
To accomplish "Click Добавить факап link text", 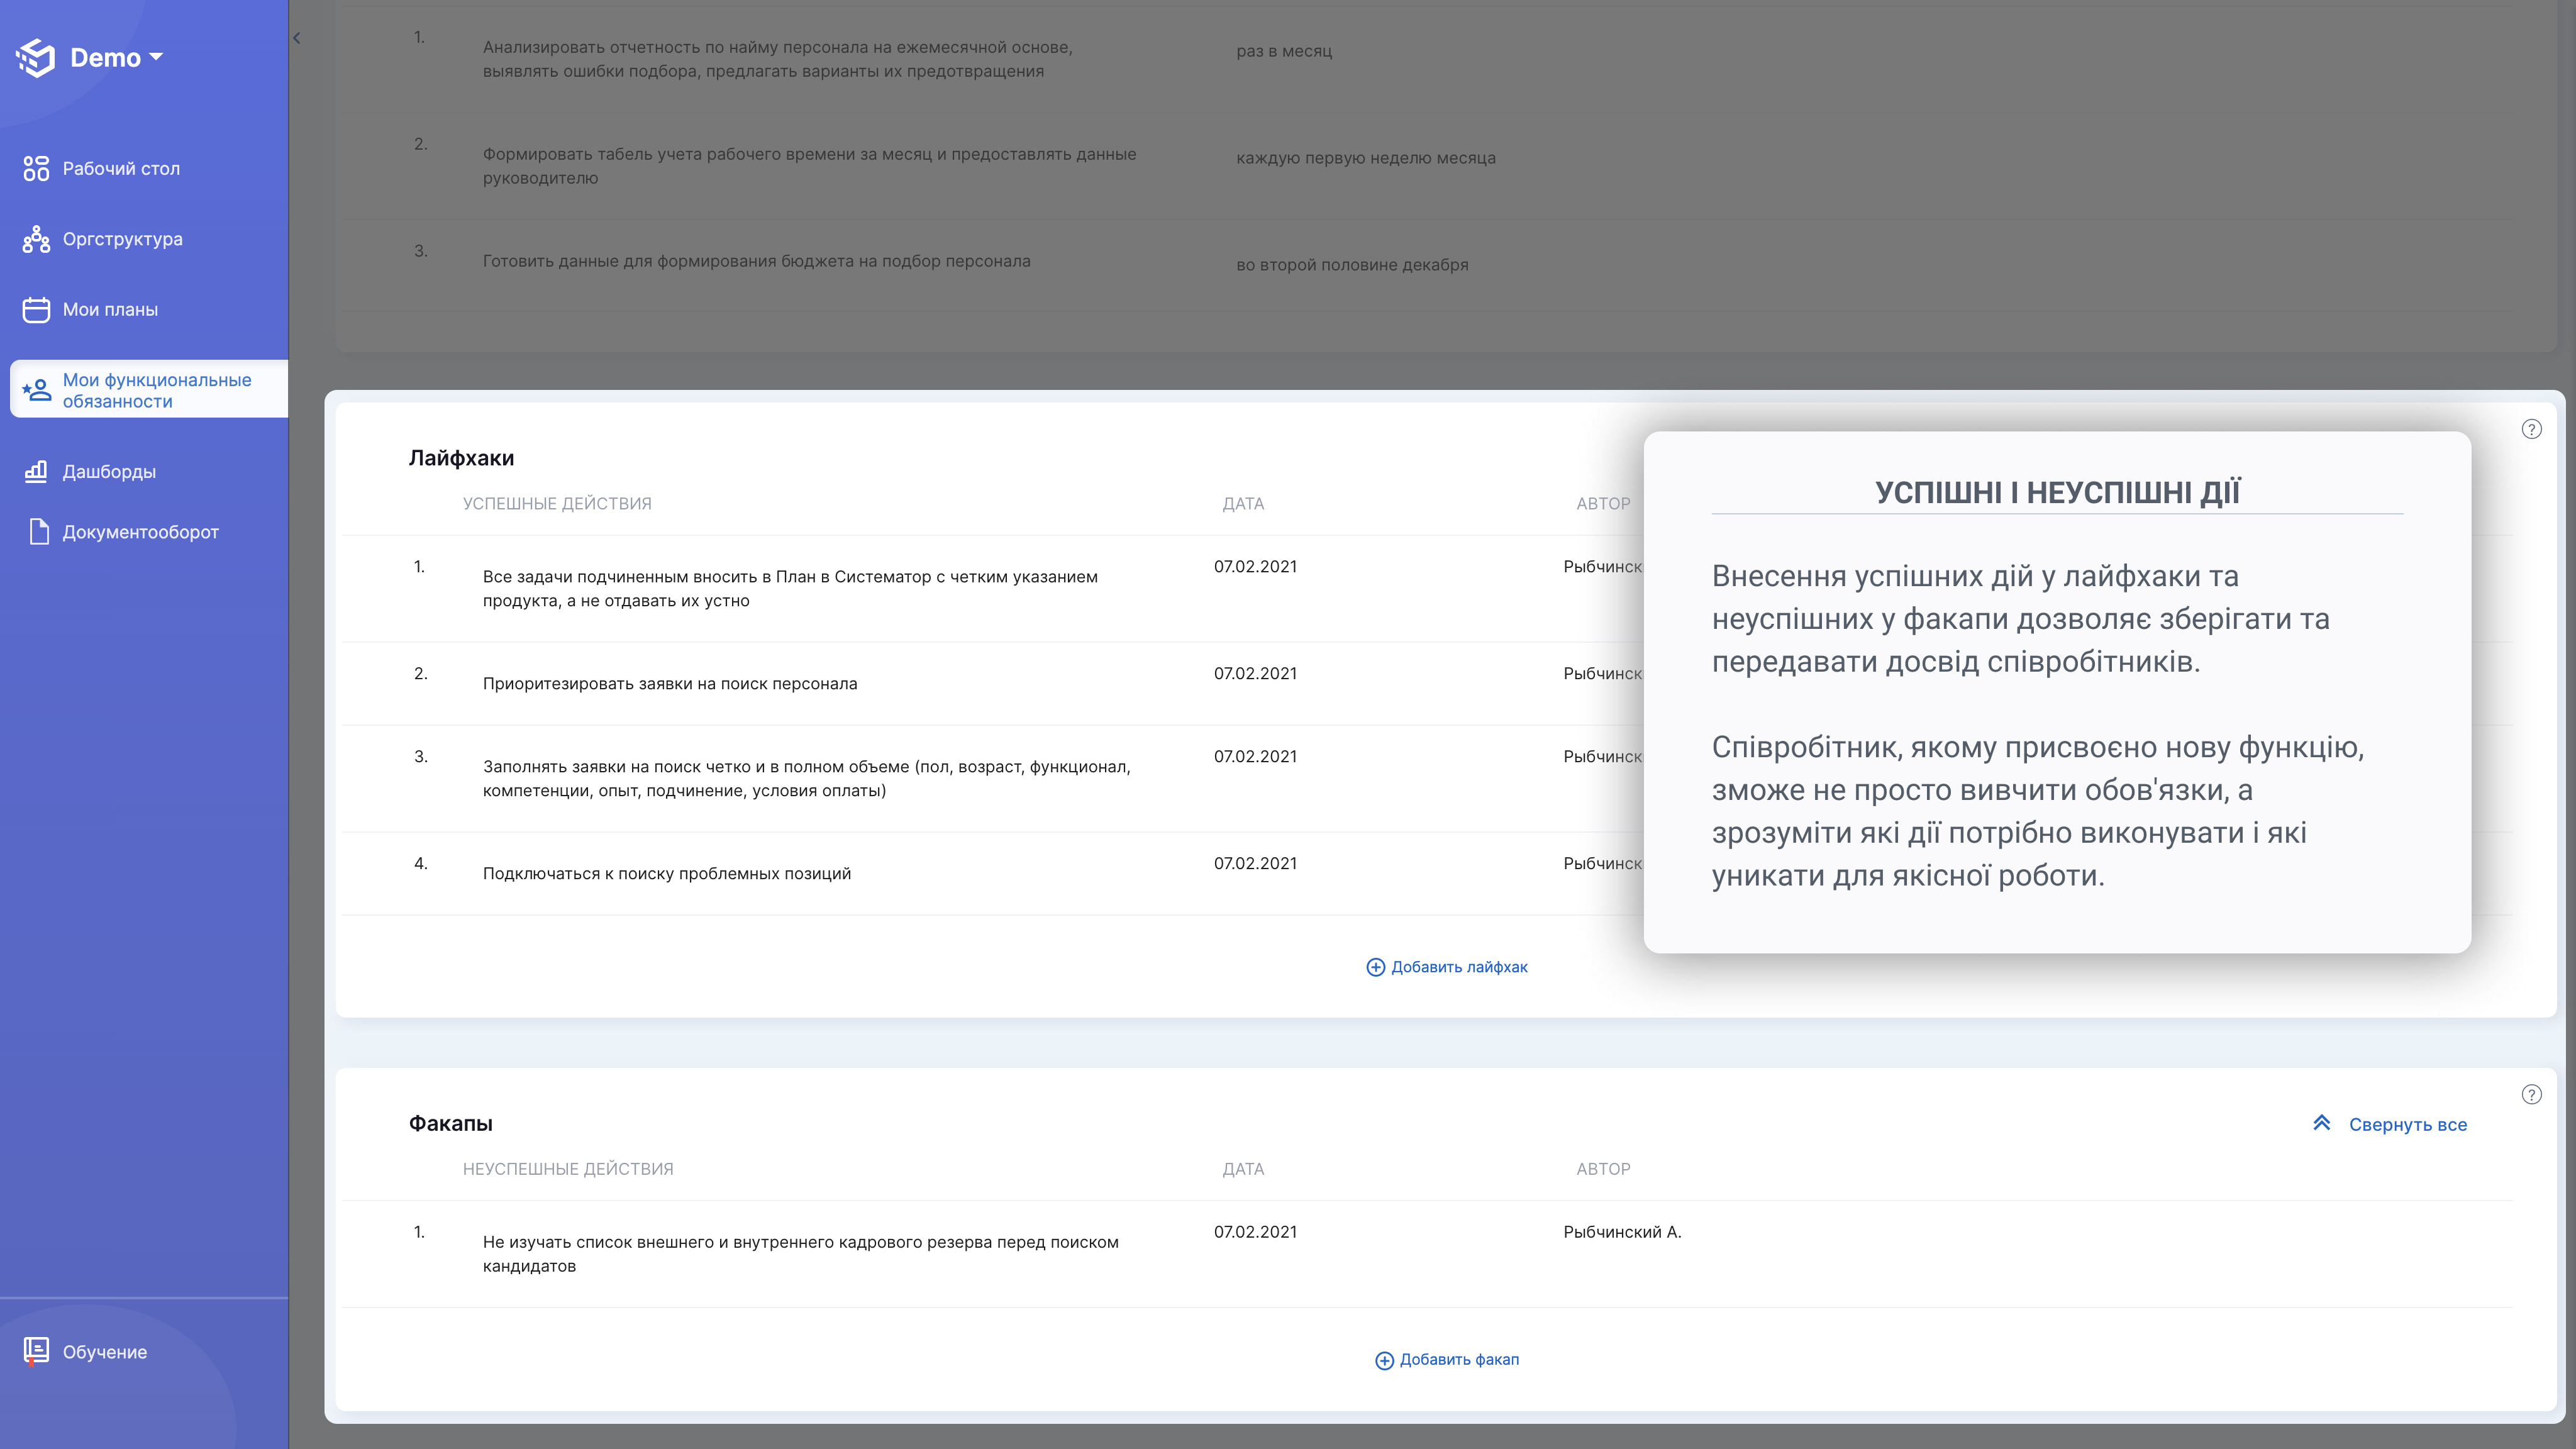I will point(1460,1360).
